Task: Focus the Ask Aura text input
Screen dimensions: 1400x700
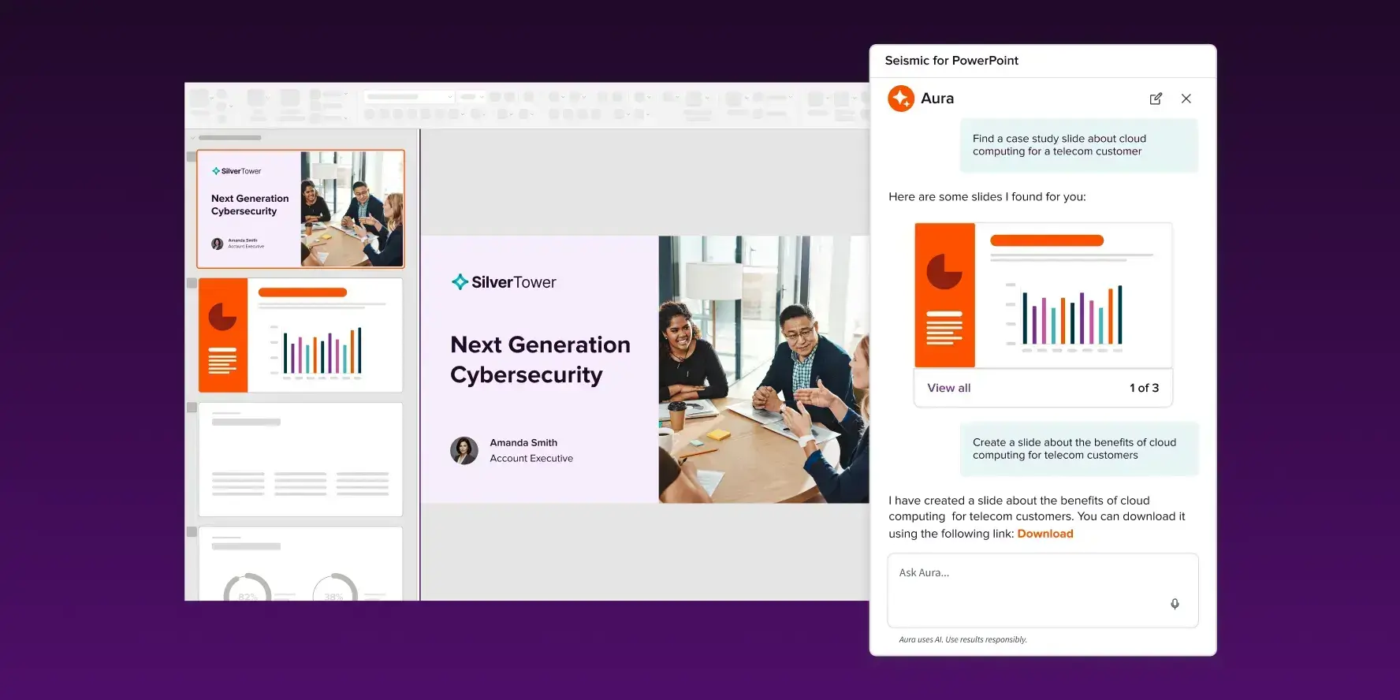Action: 1025,583
